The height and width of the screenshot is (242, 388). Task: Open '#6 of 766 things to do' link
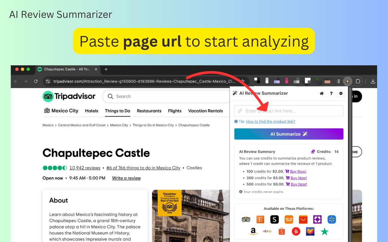[x=143, y=168]
